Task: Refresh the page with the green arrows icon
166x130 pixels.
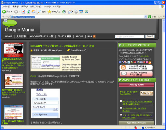Action: 28,12
